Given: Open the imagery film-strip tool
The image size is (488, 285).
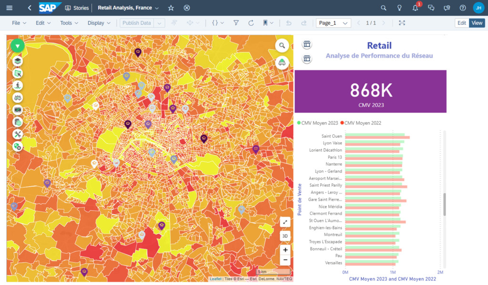Looking at the screenshot, I should (18, 110).
